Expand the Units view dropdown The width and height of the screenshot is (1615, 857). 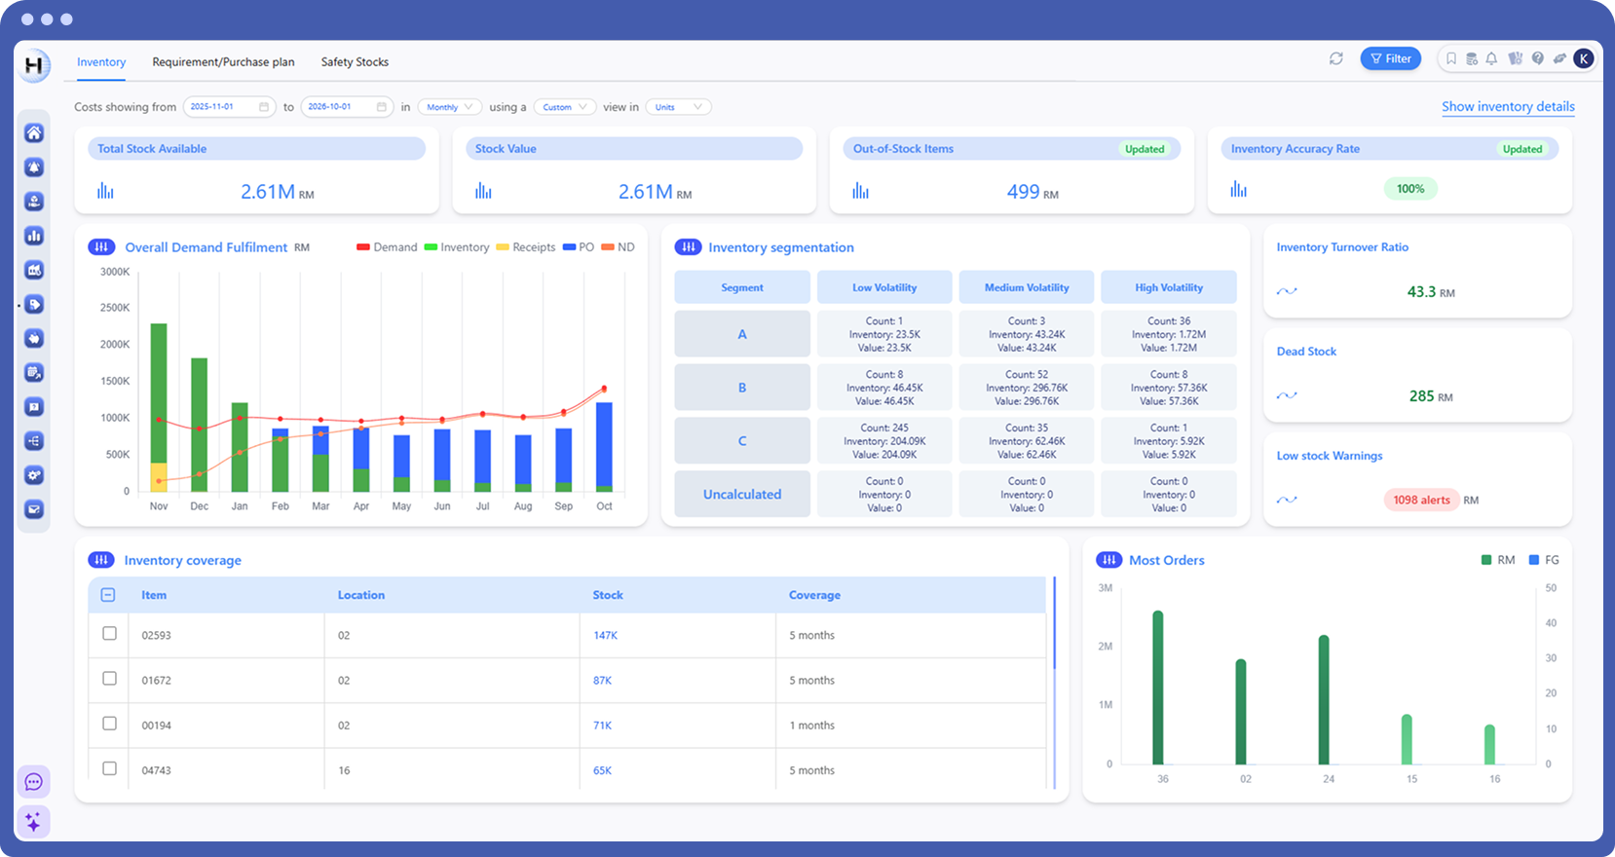coord(678,107)
